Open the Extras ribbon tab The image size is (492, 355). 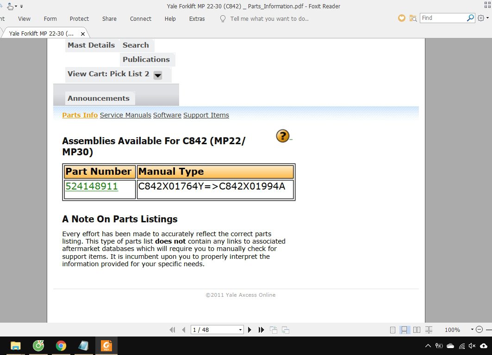[197, 19]
